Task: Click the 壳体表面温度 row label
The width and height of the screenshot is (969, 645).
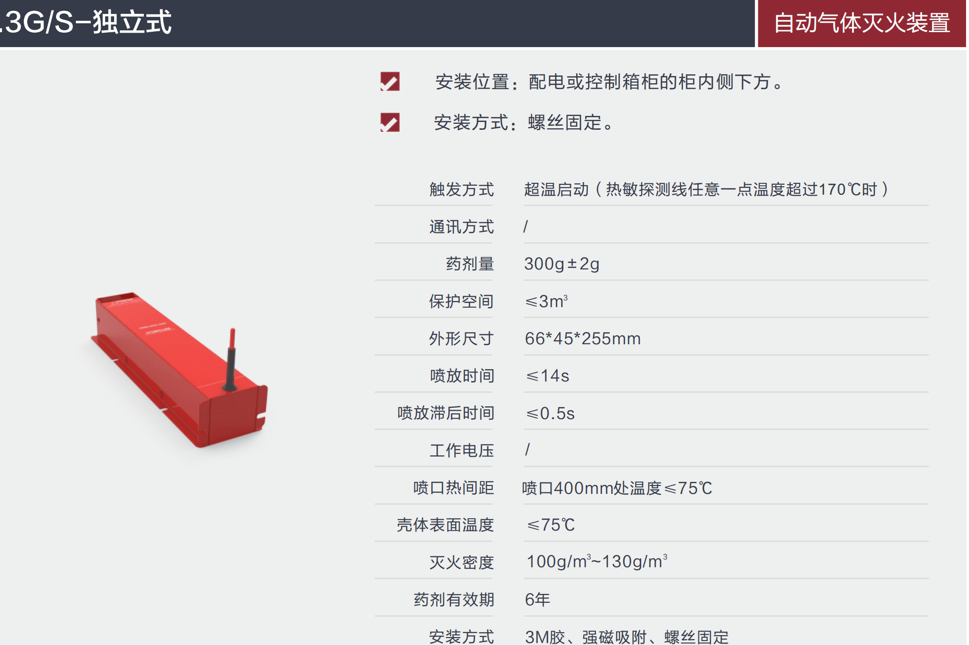Action: (445, 525)
